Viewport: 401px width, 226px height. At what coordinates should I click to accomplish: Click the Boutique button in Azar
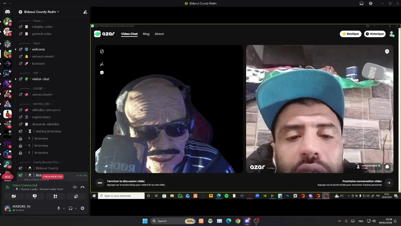tap(351, 34)
